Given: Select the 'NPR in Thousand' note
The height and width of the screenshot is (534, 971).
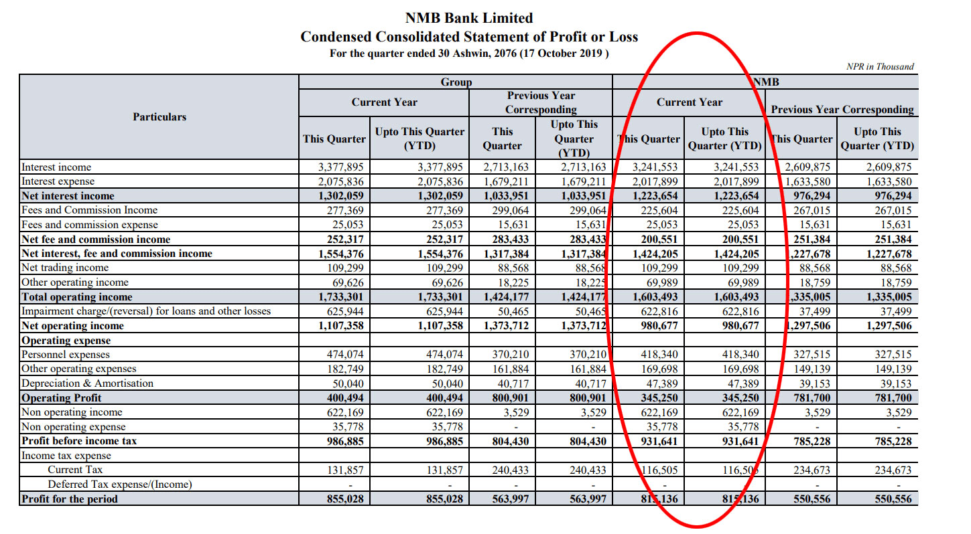Looking at the screenshot, I should pos(880,66).
